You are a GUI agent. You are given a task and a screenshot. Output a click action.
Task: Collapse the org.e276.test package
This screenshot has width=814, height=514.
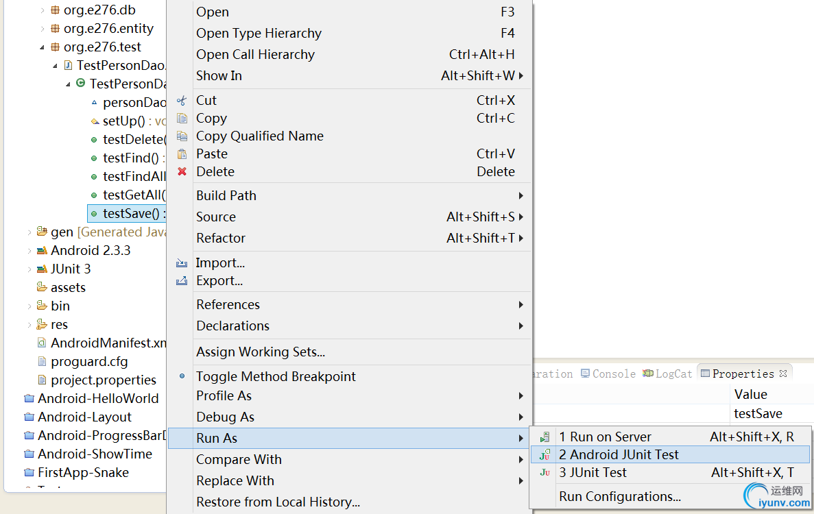pos(43,47)
